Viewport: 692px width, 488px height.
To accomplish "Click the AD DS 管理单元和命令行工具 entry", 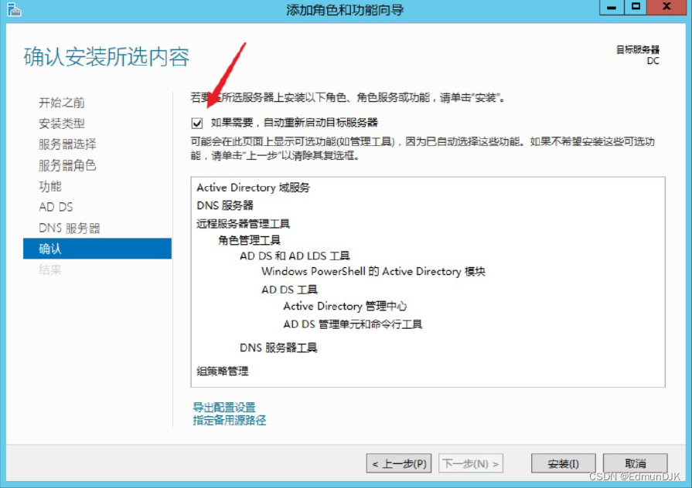I will coord(353,324).
